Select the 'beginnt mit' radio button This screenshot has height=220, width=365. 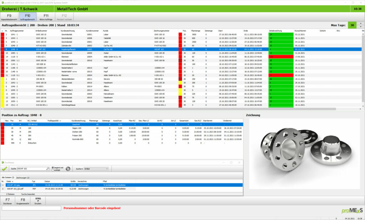53,167
